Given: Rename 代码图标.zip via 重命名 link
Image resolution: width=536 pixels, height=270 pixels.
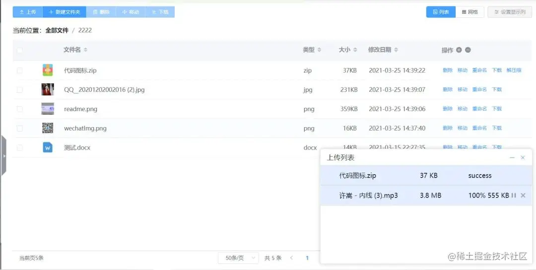Looking at the screenshot, I should tap(479, 70).
